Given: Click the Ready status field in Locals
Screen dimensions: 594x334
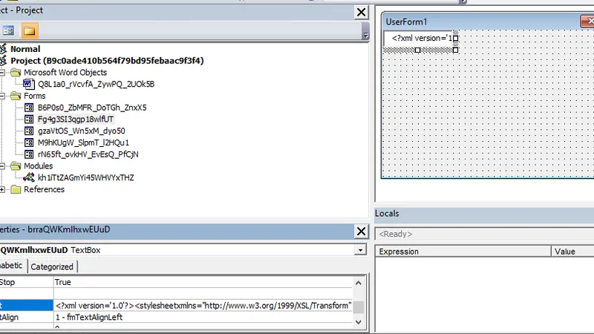Looking at the screenshot, I should click(x=485, y=234).
